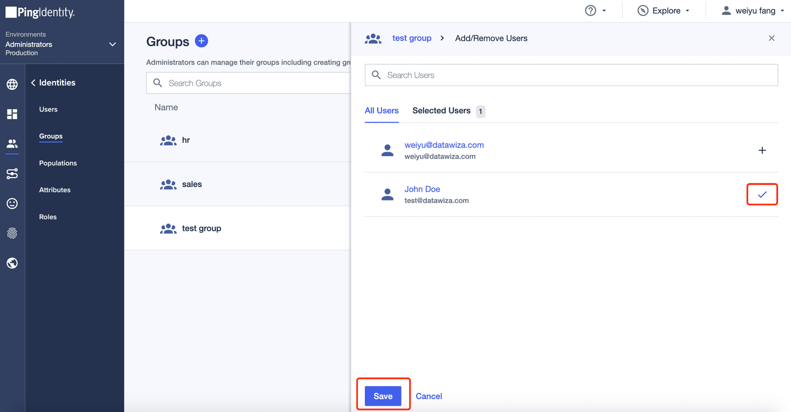Switch to the Selected Users tab

[x=441, y=111]
